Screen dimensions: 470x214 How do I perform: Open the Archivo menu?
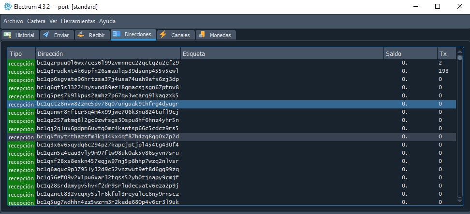[13, 21]
